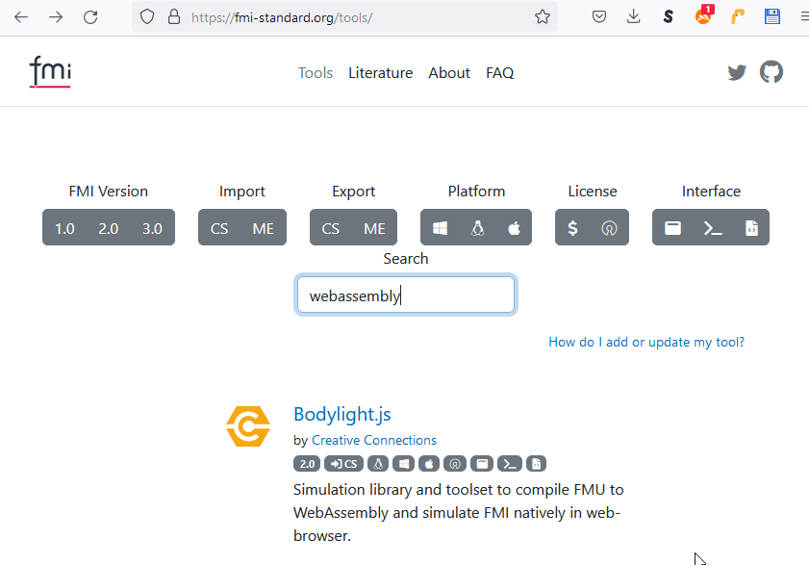Open the FMI GitHub repository icon

click(x=771, y=72)
